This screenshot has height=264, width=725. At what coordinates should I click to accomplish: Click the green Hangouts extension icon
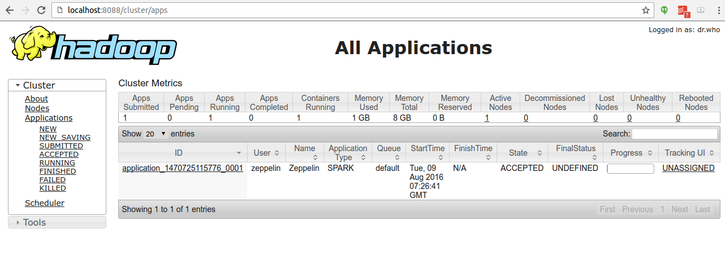point(664,10)
